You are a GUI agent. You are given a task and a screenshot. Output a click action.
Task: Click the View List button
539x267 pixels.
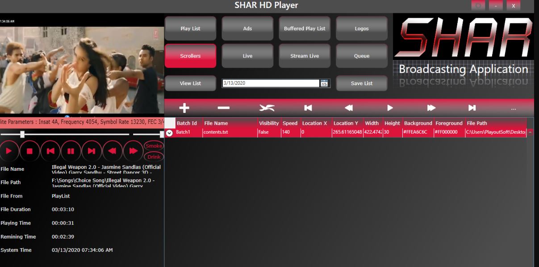(x=191, y=83)
